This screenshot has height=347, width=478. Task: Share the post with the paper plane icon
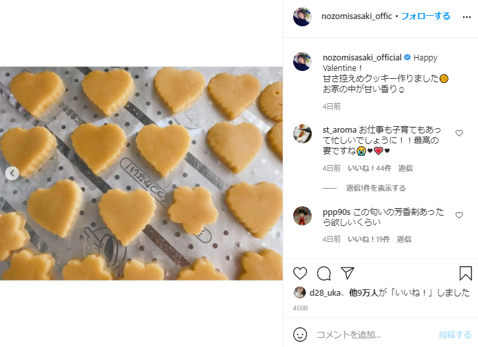[x=347, y=273]
